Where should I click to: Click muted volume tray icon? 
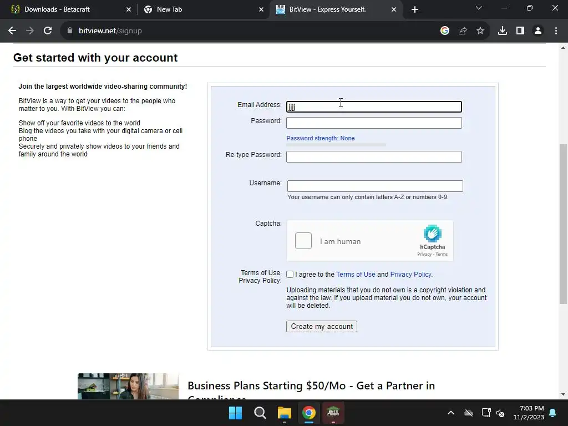coord(501,413)
